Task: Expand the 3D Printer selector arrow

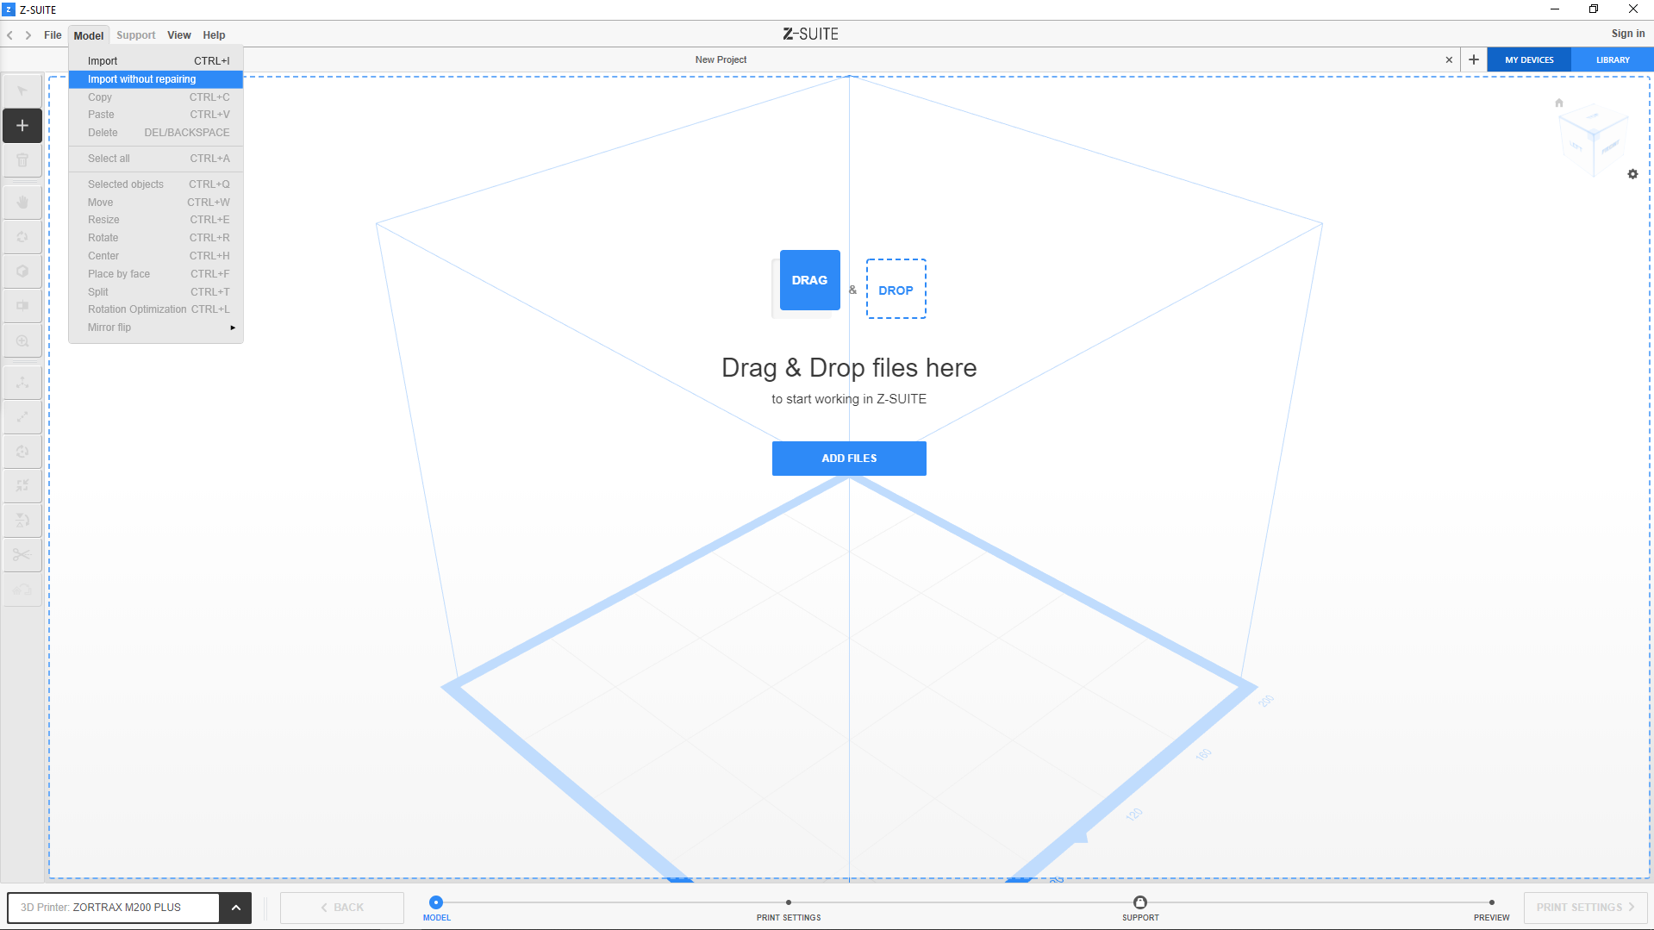Action: [235, 908]
